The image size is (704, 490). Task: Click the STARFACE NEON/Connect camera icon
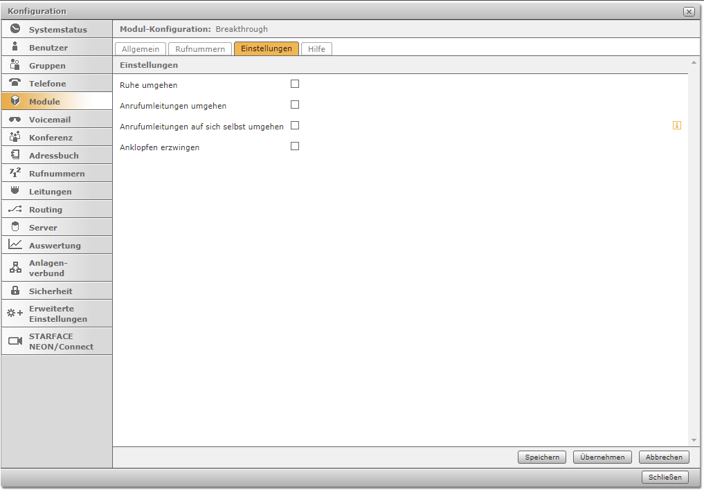tap(15, 341)
